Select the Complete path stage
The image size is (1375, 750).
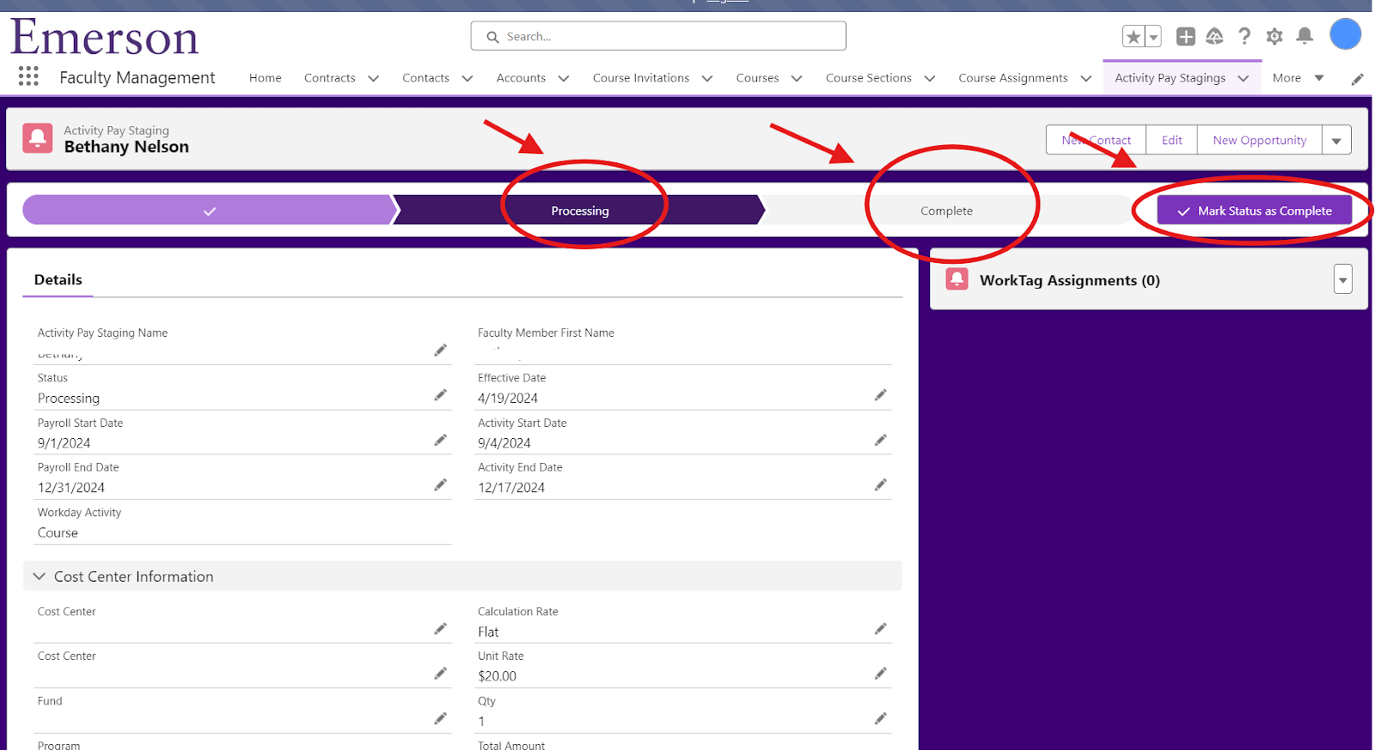(946, 210)
